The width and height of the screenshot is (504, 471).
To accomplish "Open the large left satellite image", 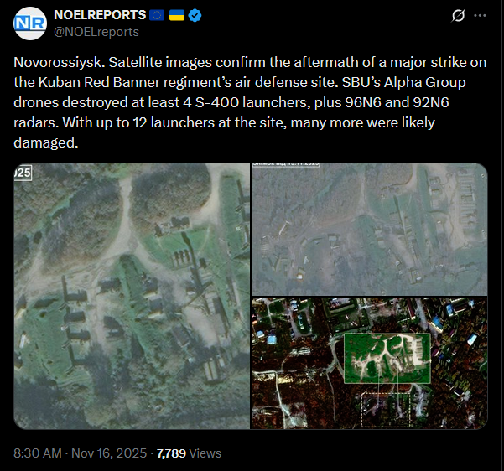I will click(x=132, y=296).
